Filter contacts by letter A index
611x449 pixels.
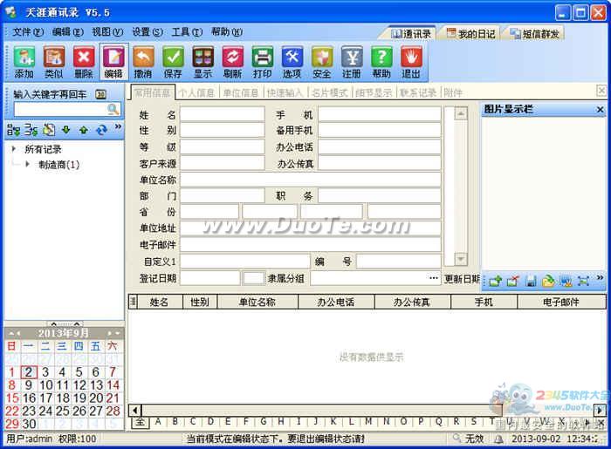pos(158,421)
